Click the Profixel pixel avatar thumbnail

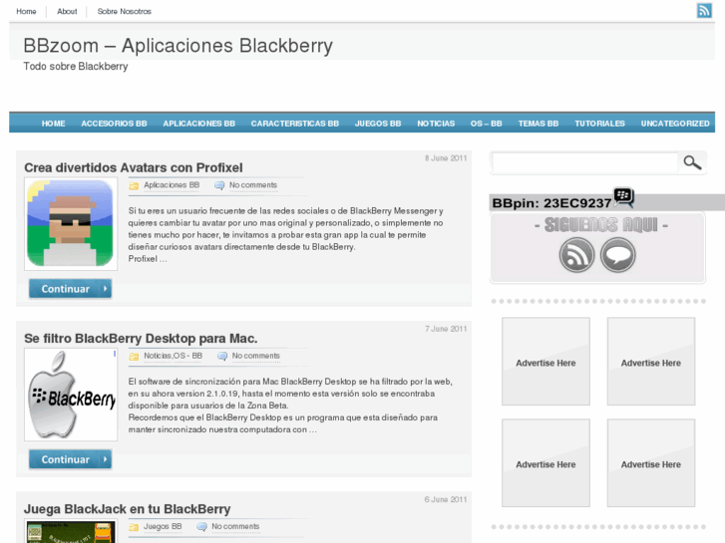[71, 223]
